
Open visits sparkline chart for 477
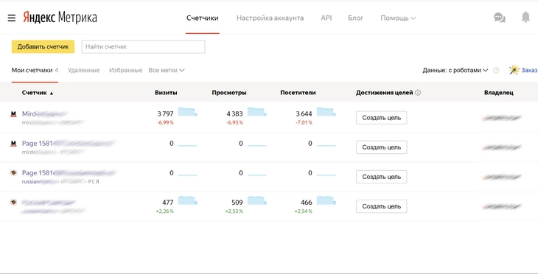coord(188,200)
